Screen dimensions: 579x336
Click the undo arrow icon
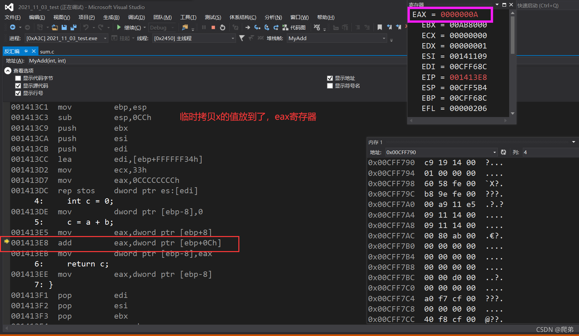point(86,27)
